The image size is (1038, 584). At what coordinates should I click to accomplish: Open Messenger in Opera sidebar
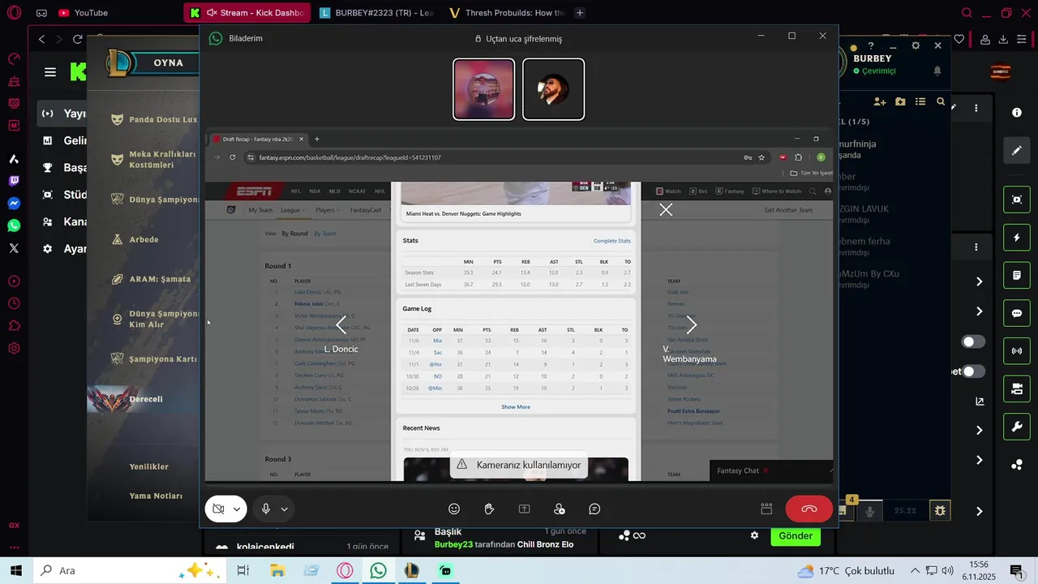click(14, 204)
